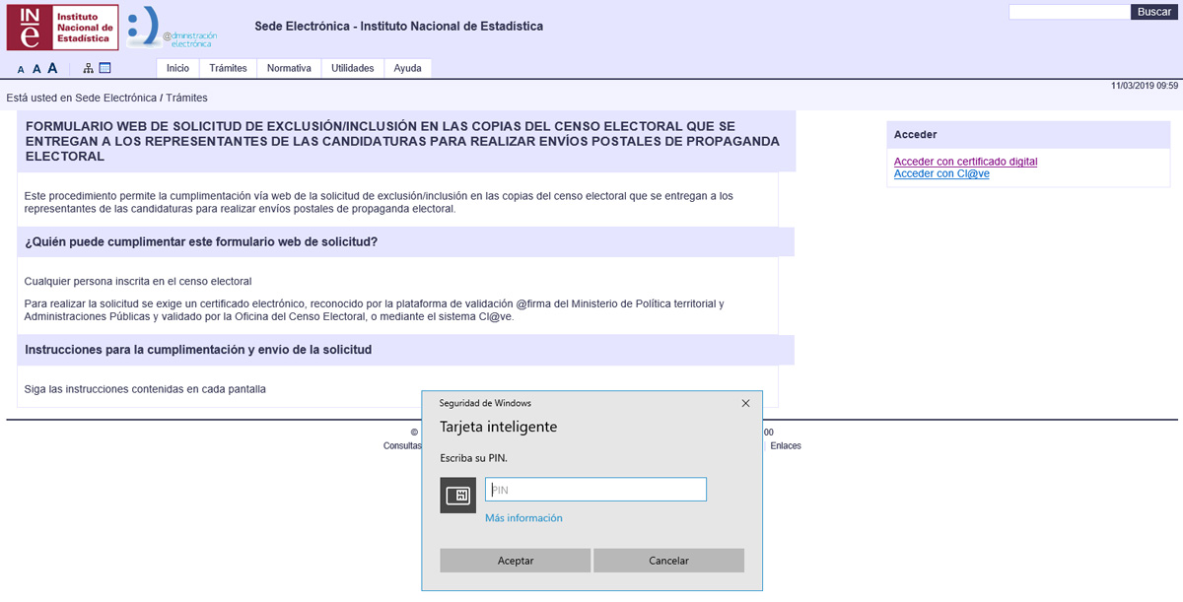Close the Seguridad de Windows dialog

(746, 403)
